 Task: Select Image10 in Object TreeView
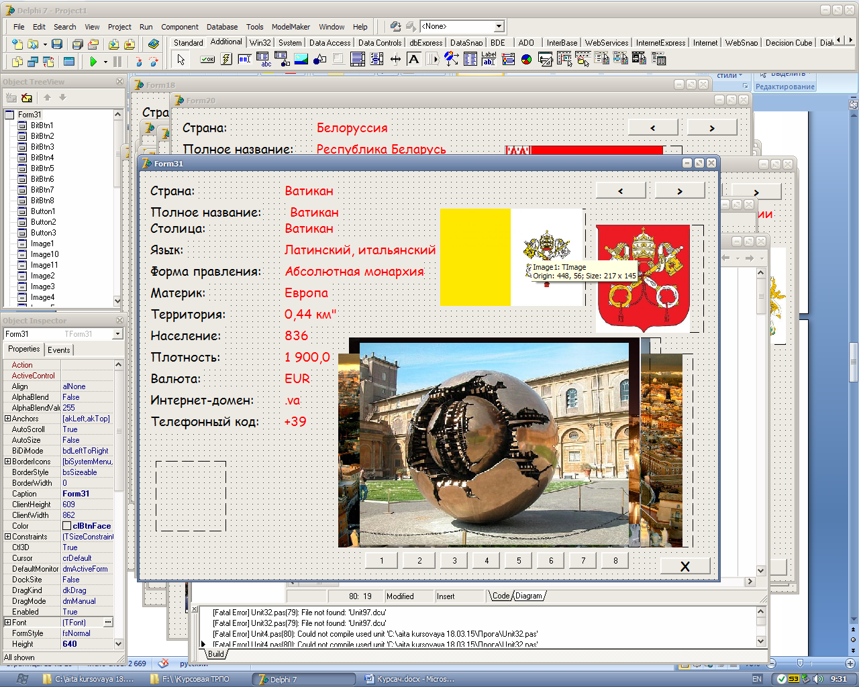(x=44, y=254)
